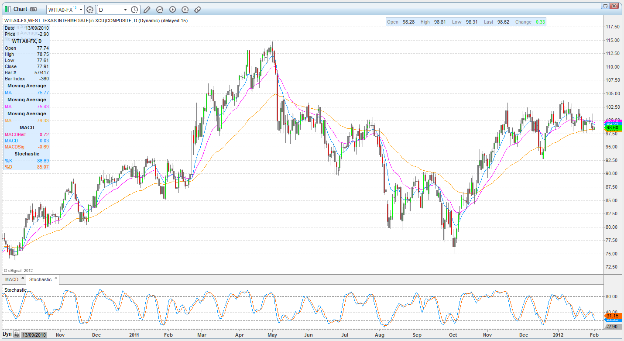Click the %K 86.69 stochastic value row
The width and height of the screenshot is (624, 341).
click(x=27, y=161)
